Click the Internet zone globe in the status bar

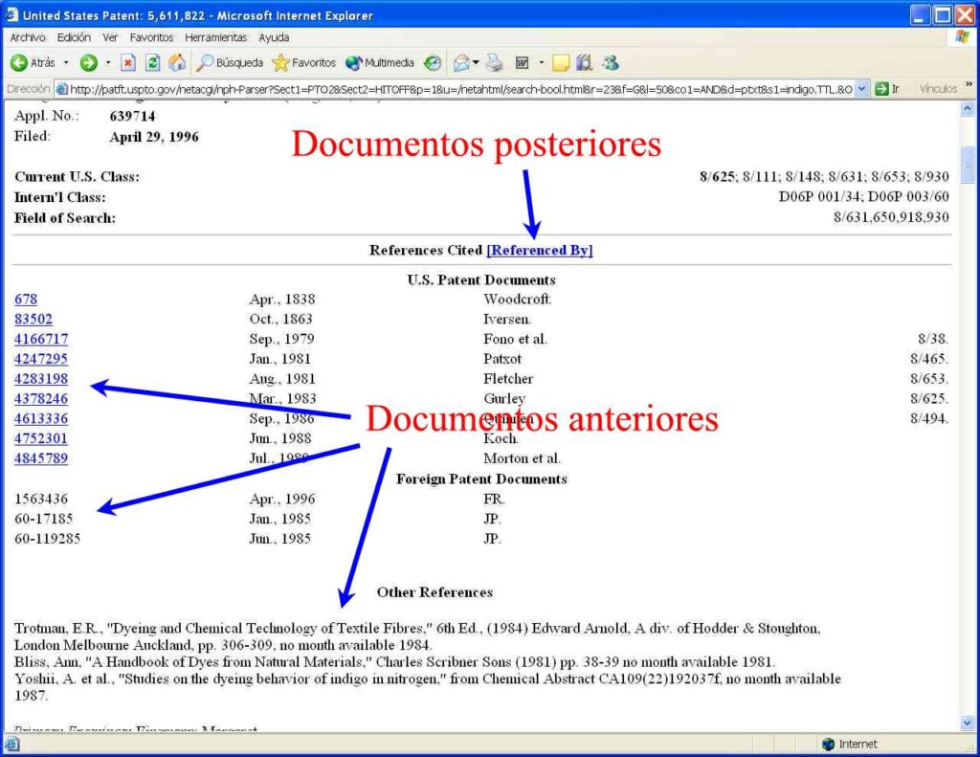coord(829,744)
